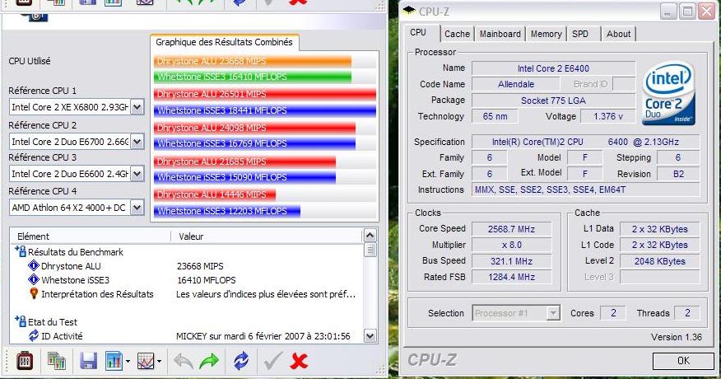The width and height of the screenshot is (721, 379).
Task: Click the bar chart icon in bottom toolbar
Action: pos(113,361)
